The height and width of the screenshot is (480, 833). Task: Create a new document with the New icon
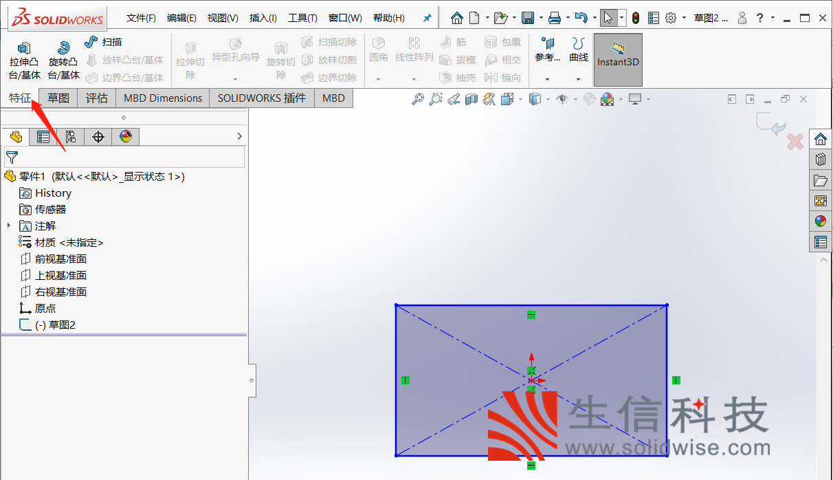tap(475, 18)
